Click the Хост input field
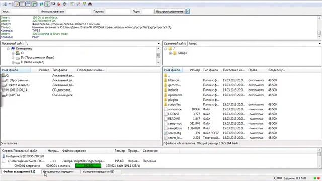This screenshot has height=181, width=322. tap(25, 11)
